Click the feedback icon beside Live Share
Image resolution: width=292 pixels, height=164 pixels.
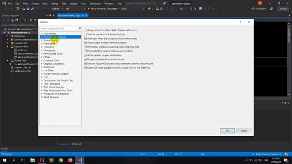pyautogui.click(x=272, y=9)
